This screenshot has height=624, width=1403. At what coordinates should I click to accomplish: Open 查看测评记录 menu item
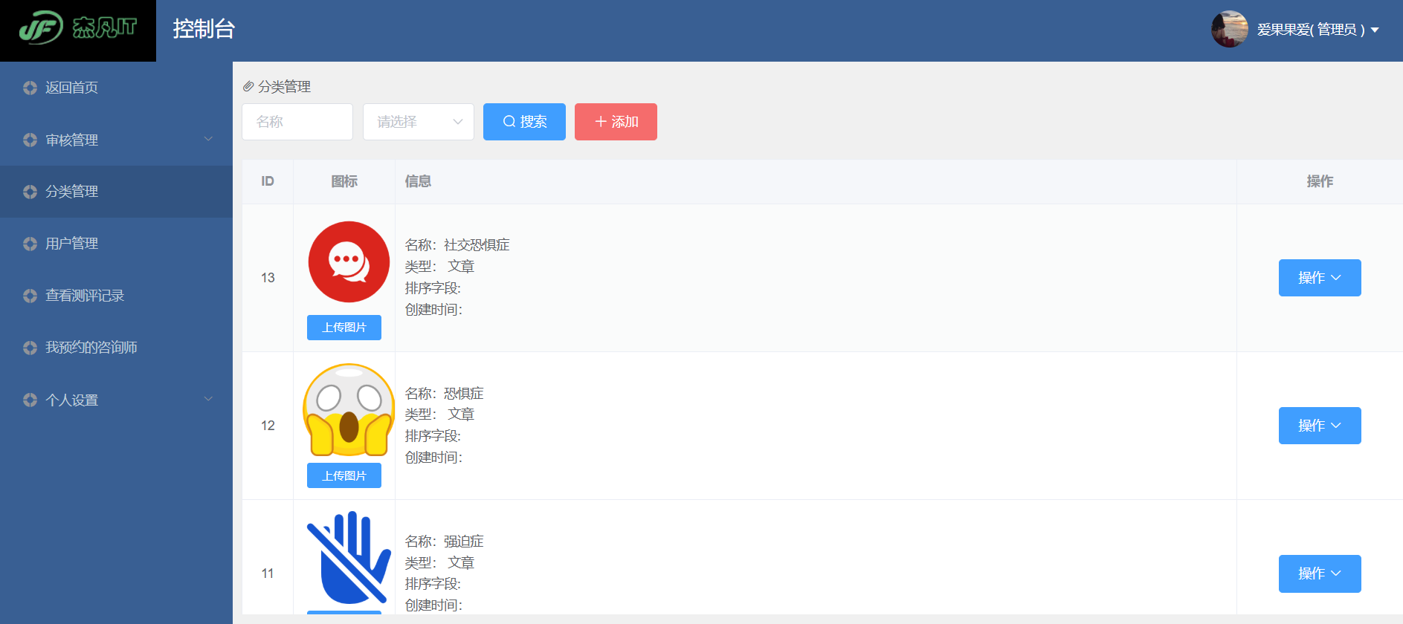tap(116, 296)
